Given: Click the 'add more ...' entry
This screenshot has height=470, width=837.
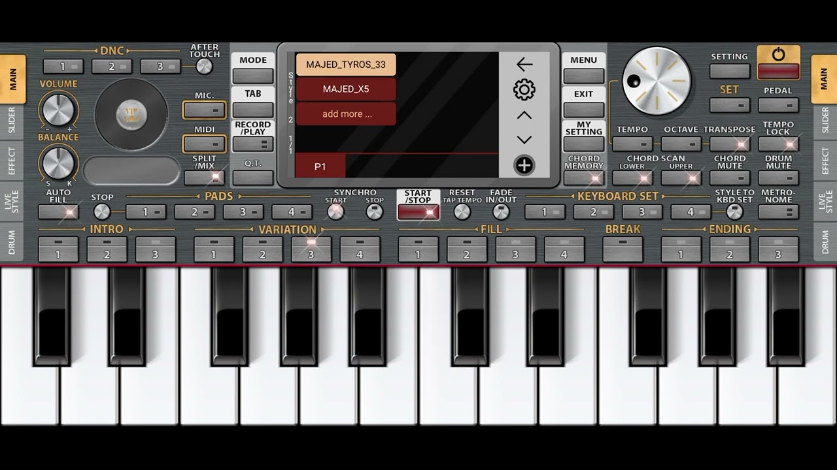Looking at the screenshot, I should pyautogui.click(x=346, y=114).
